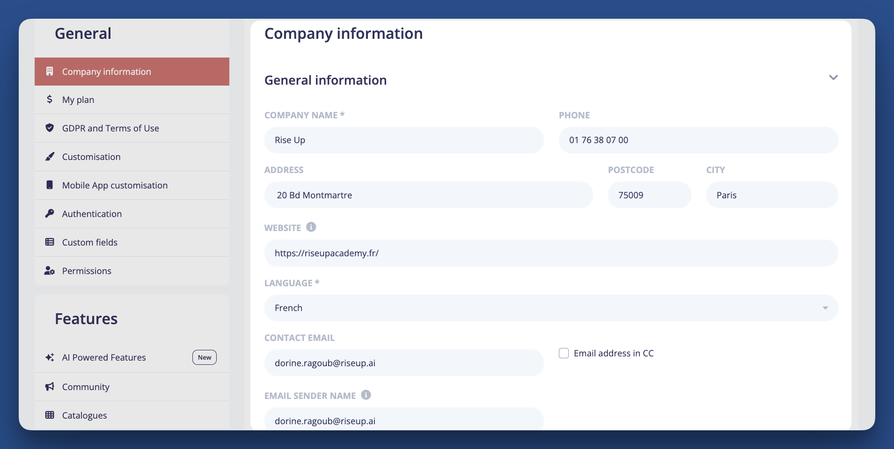Screen dimensions: 894x449
Task: Click the General sidebar heading
Action: 83,34
